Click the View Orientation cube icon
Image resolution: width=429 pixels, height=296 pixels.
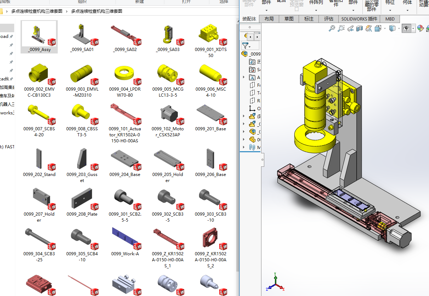click(378, 29)
